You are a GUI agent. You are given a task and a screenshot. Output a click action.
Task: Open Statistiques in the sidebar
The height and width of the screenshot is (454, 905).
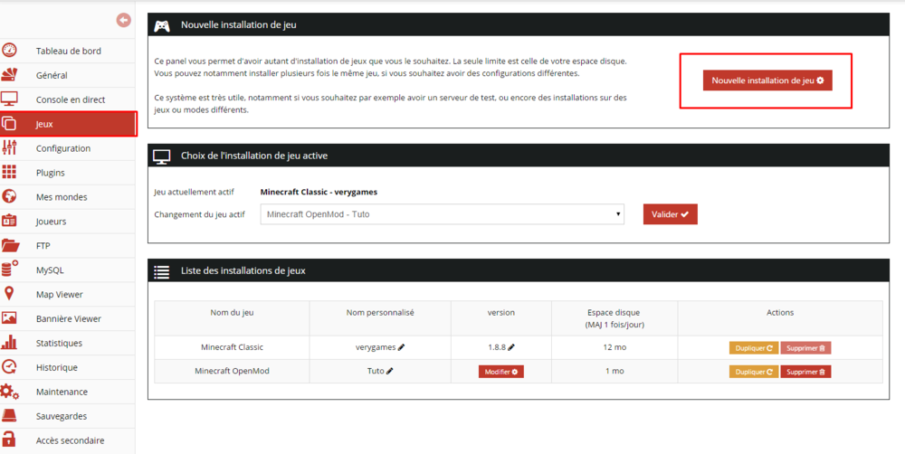(x=59, y=343)
